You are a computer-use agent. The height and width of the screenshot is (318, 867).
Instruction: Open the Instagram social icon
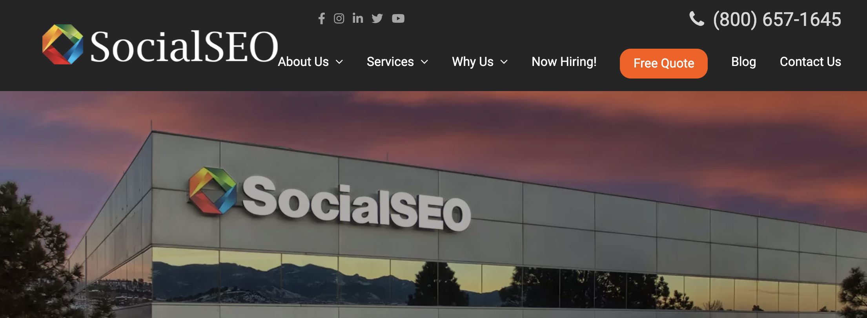pyautogui.click(x=339, y=18)
